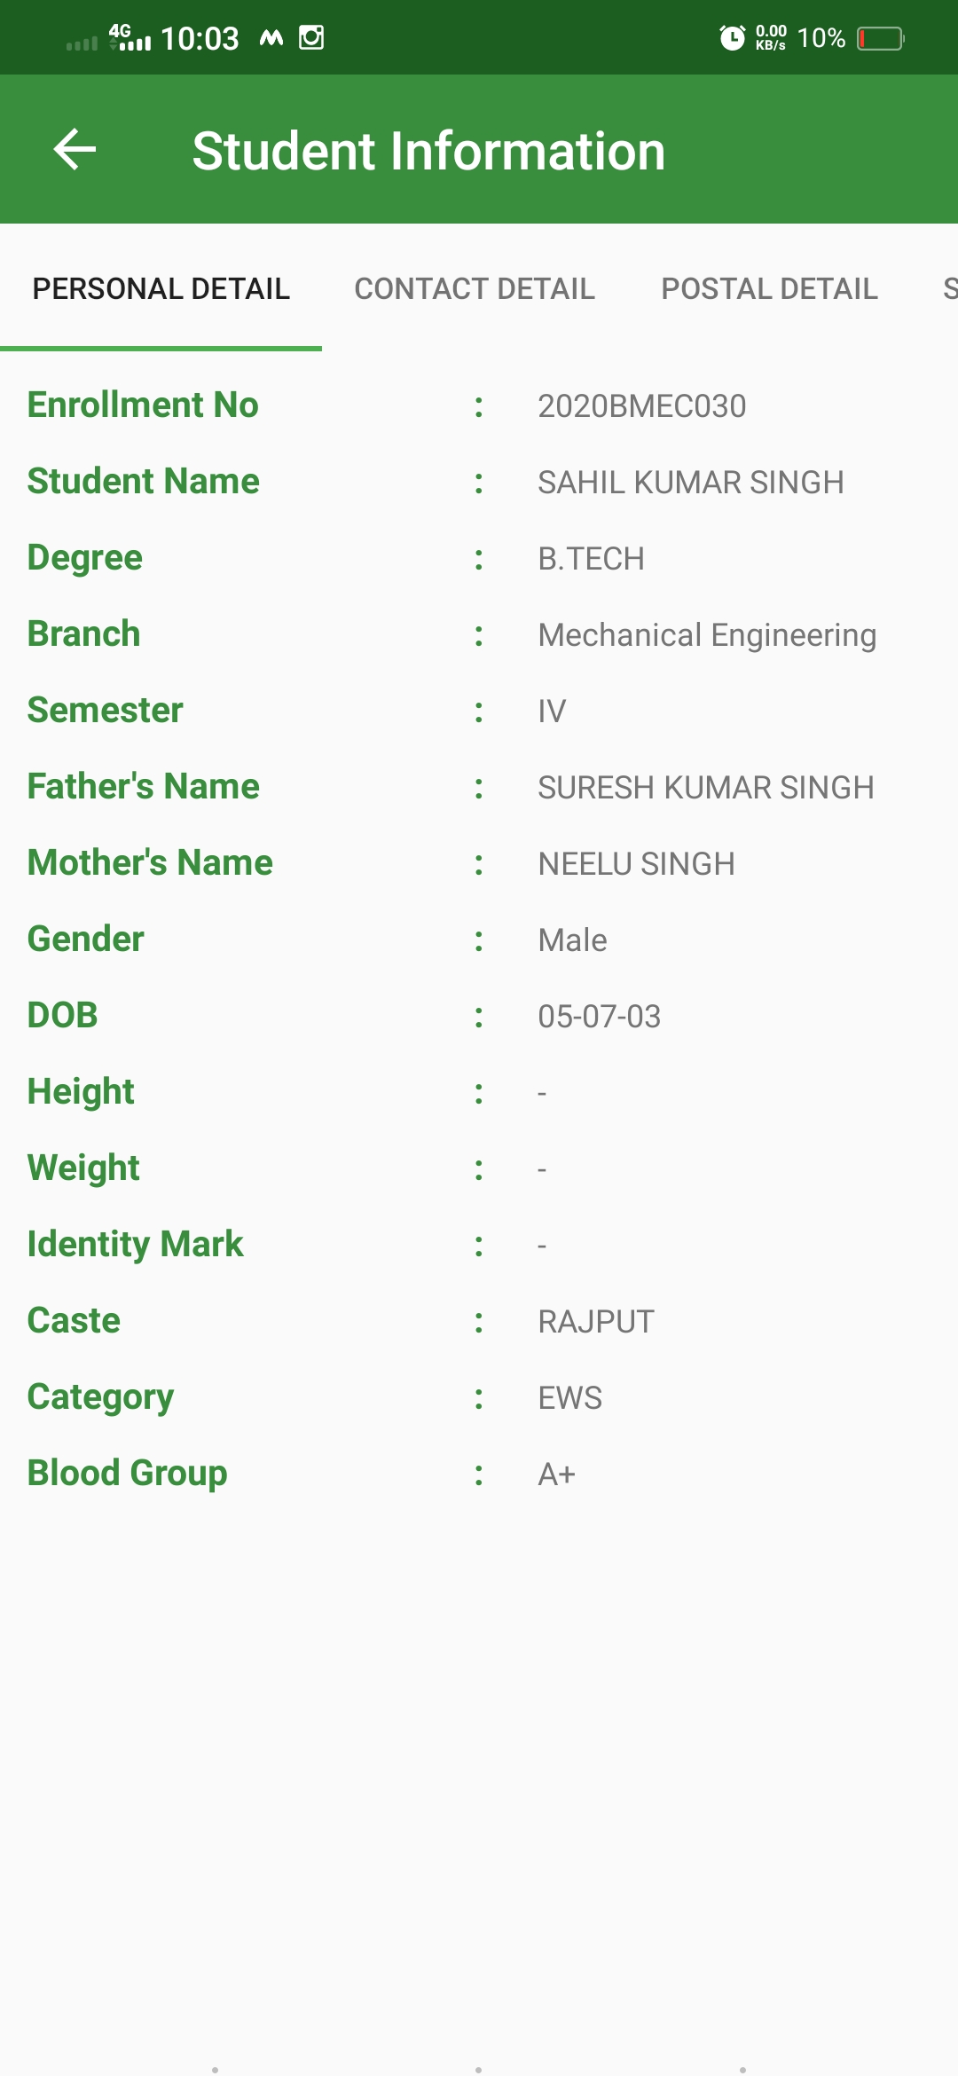Tap the battery indicator icon
The height and width of the screenshot is (2076, 958).
point(881,38)
